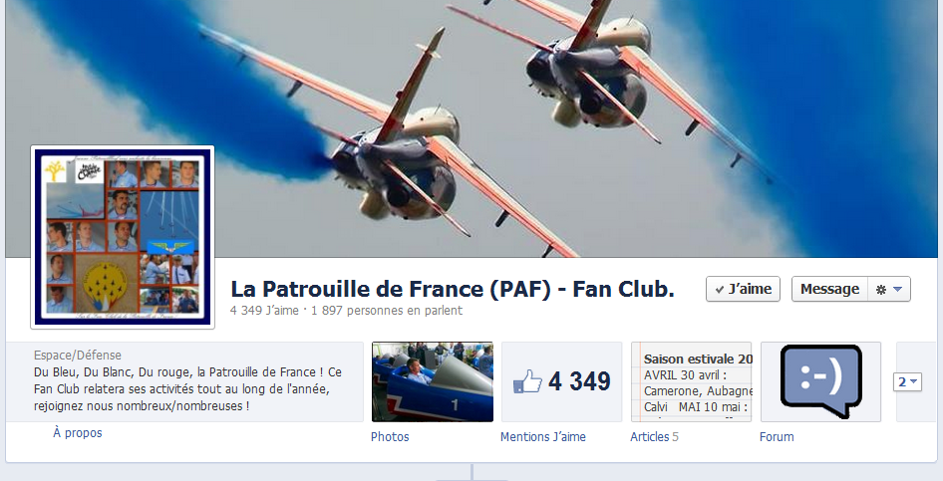Open the Forum smiley speech bubble icon
This screenshot has height=481, width=943.
point(821,382)
